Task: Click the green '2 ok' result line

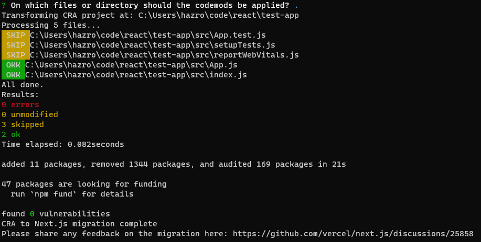Action: point(11,134)
